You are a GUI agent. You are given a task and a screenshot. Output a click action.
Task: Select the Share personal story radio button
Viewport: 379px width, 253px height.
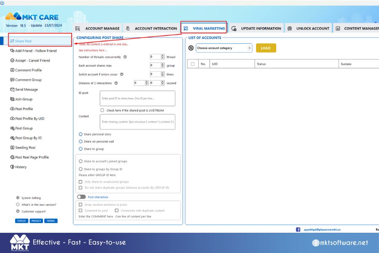(x=81, y=134)
